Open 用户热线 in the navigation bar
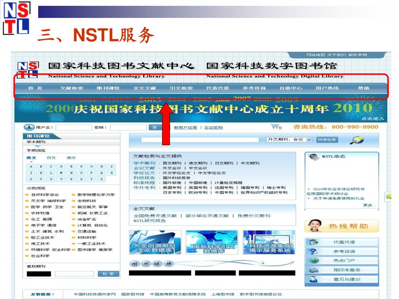The width and height of the screenshot is (399, 299). coord(327,88)
